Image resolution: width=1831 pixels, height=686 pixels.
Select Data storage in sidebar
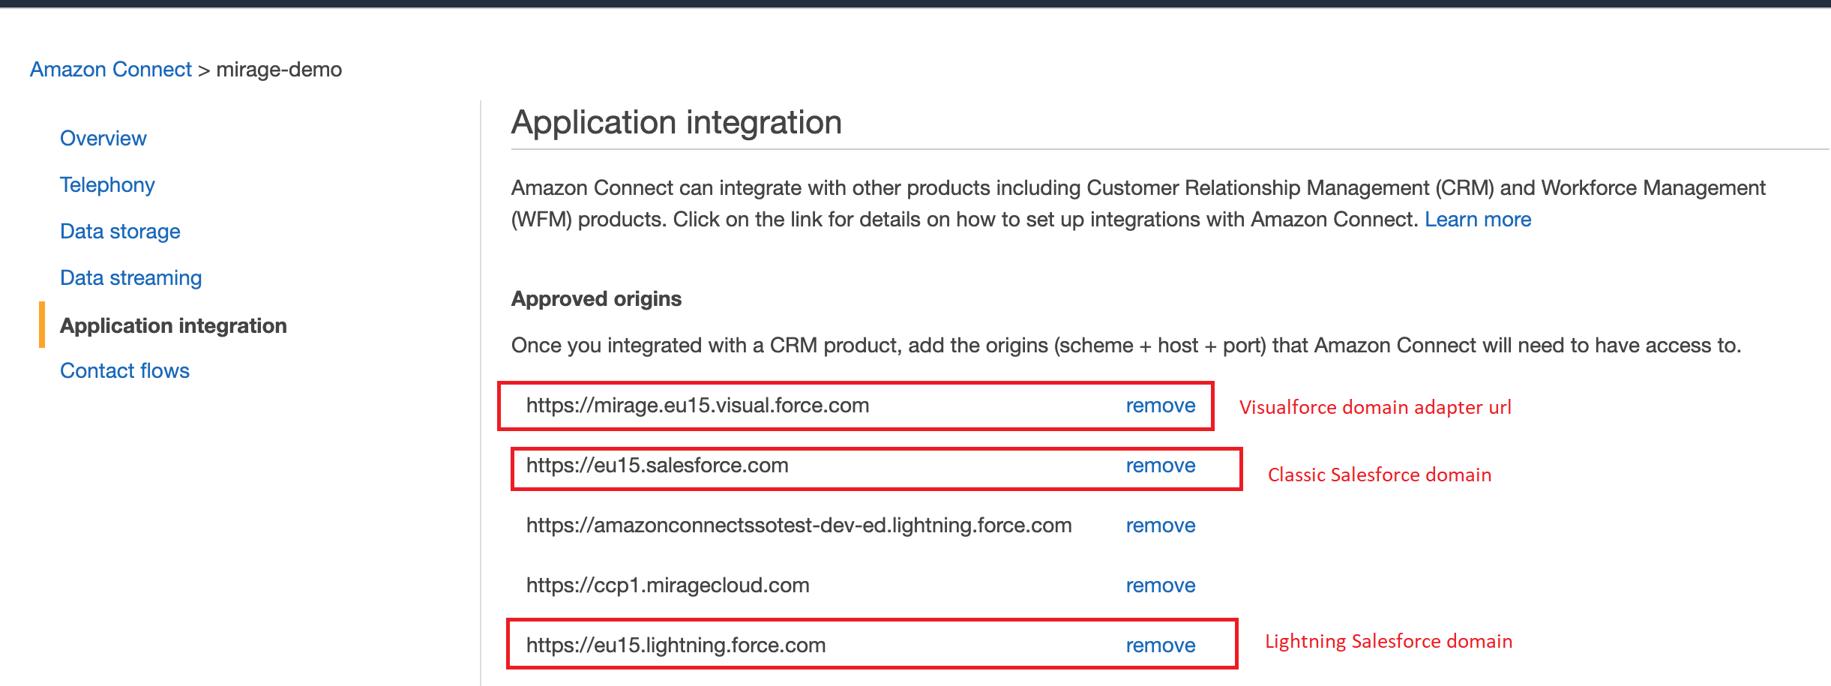(x=120, y=232)
